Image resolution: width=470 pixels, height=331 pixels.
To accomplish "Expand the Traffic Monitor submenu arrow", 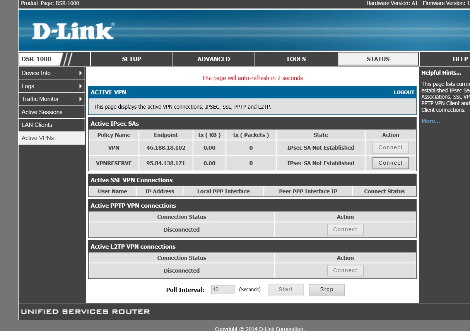I will point(80,99).
